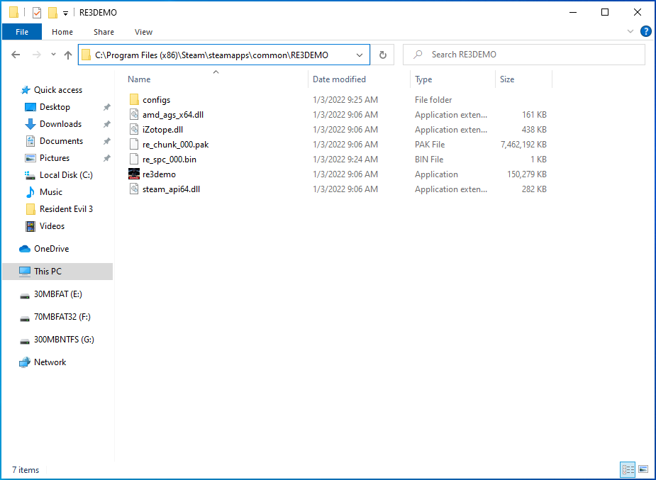Screen dimensions: 656x480
Task: Open the recent locations dropdown arrow
Action: pyautogui.click(x=53, y=55)
